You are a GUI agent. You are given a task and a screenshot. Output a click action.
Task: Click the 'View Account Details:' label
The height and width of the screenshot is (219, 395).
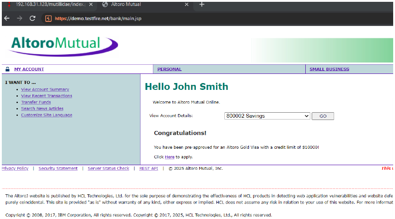[171, 116]
